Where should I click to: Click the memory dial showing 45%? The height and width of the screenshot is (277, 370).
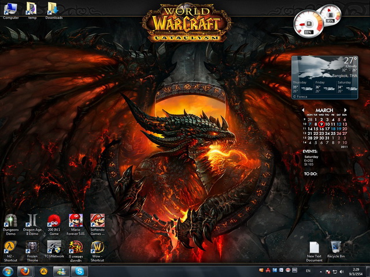point(330,14)
